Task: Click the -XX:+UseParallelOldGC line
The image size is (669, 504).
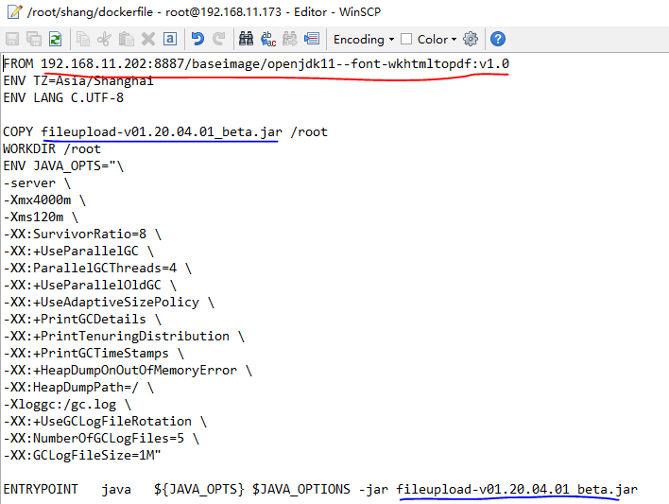Action: point(90,285)
